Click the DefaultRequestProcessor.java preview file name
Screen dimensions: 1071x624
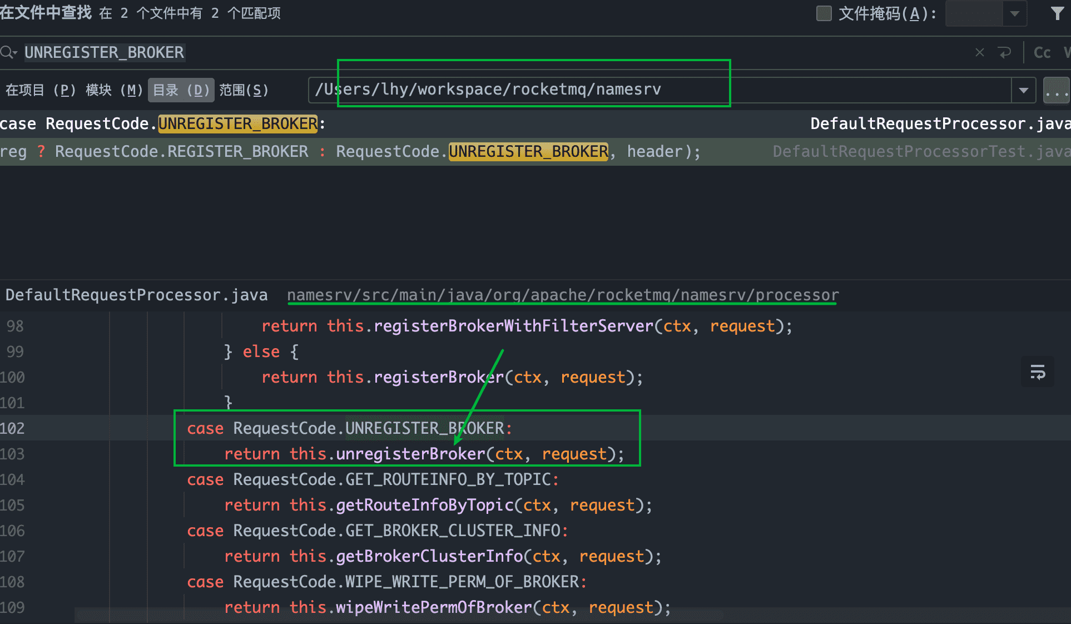pos(136,295)
